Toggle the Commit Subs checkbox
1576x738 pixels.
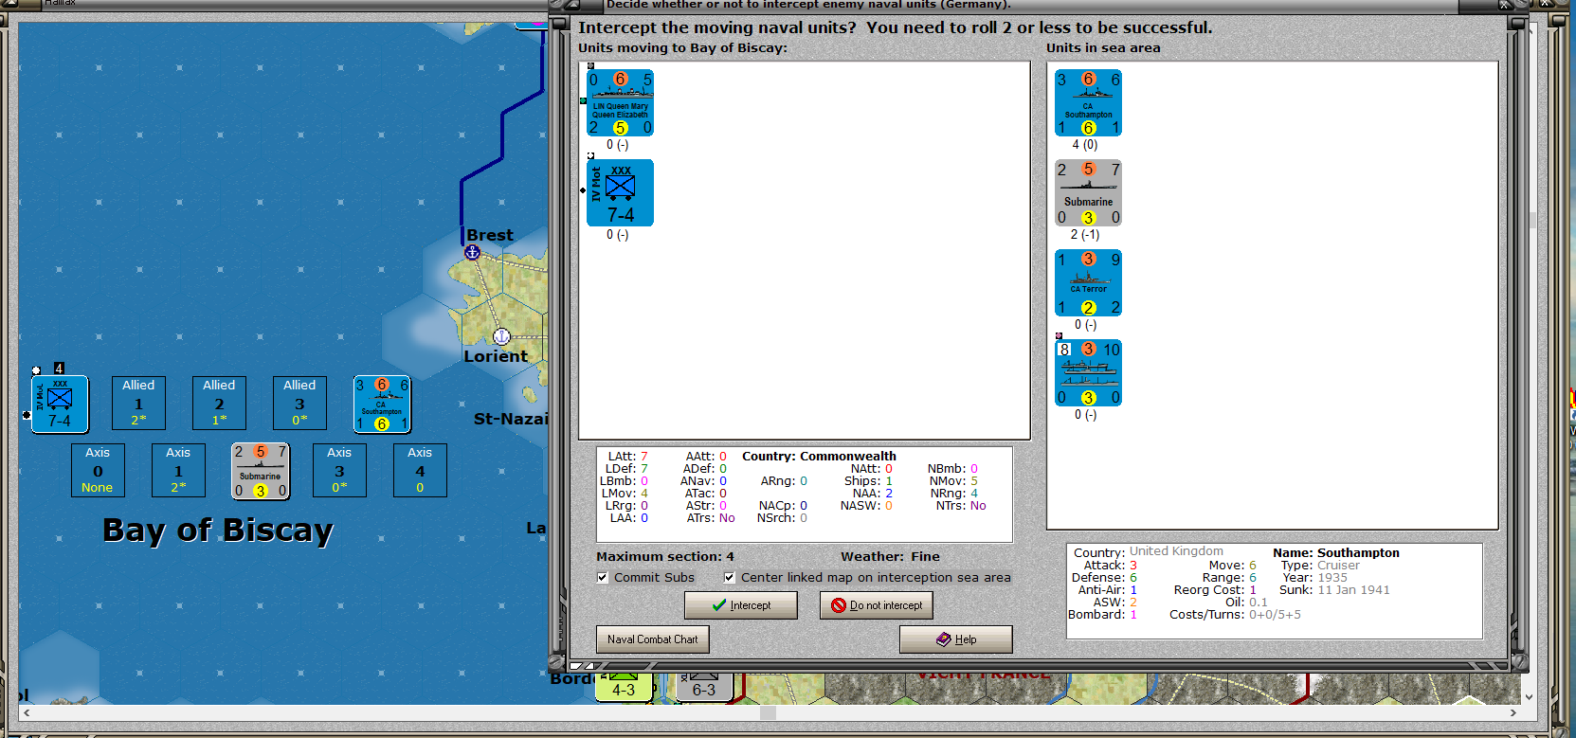coord(603,577)
